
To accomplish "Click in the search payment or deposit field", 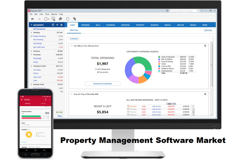I will [x=183, y=11].
